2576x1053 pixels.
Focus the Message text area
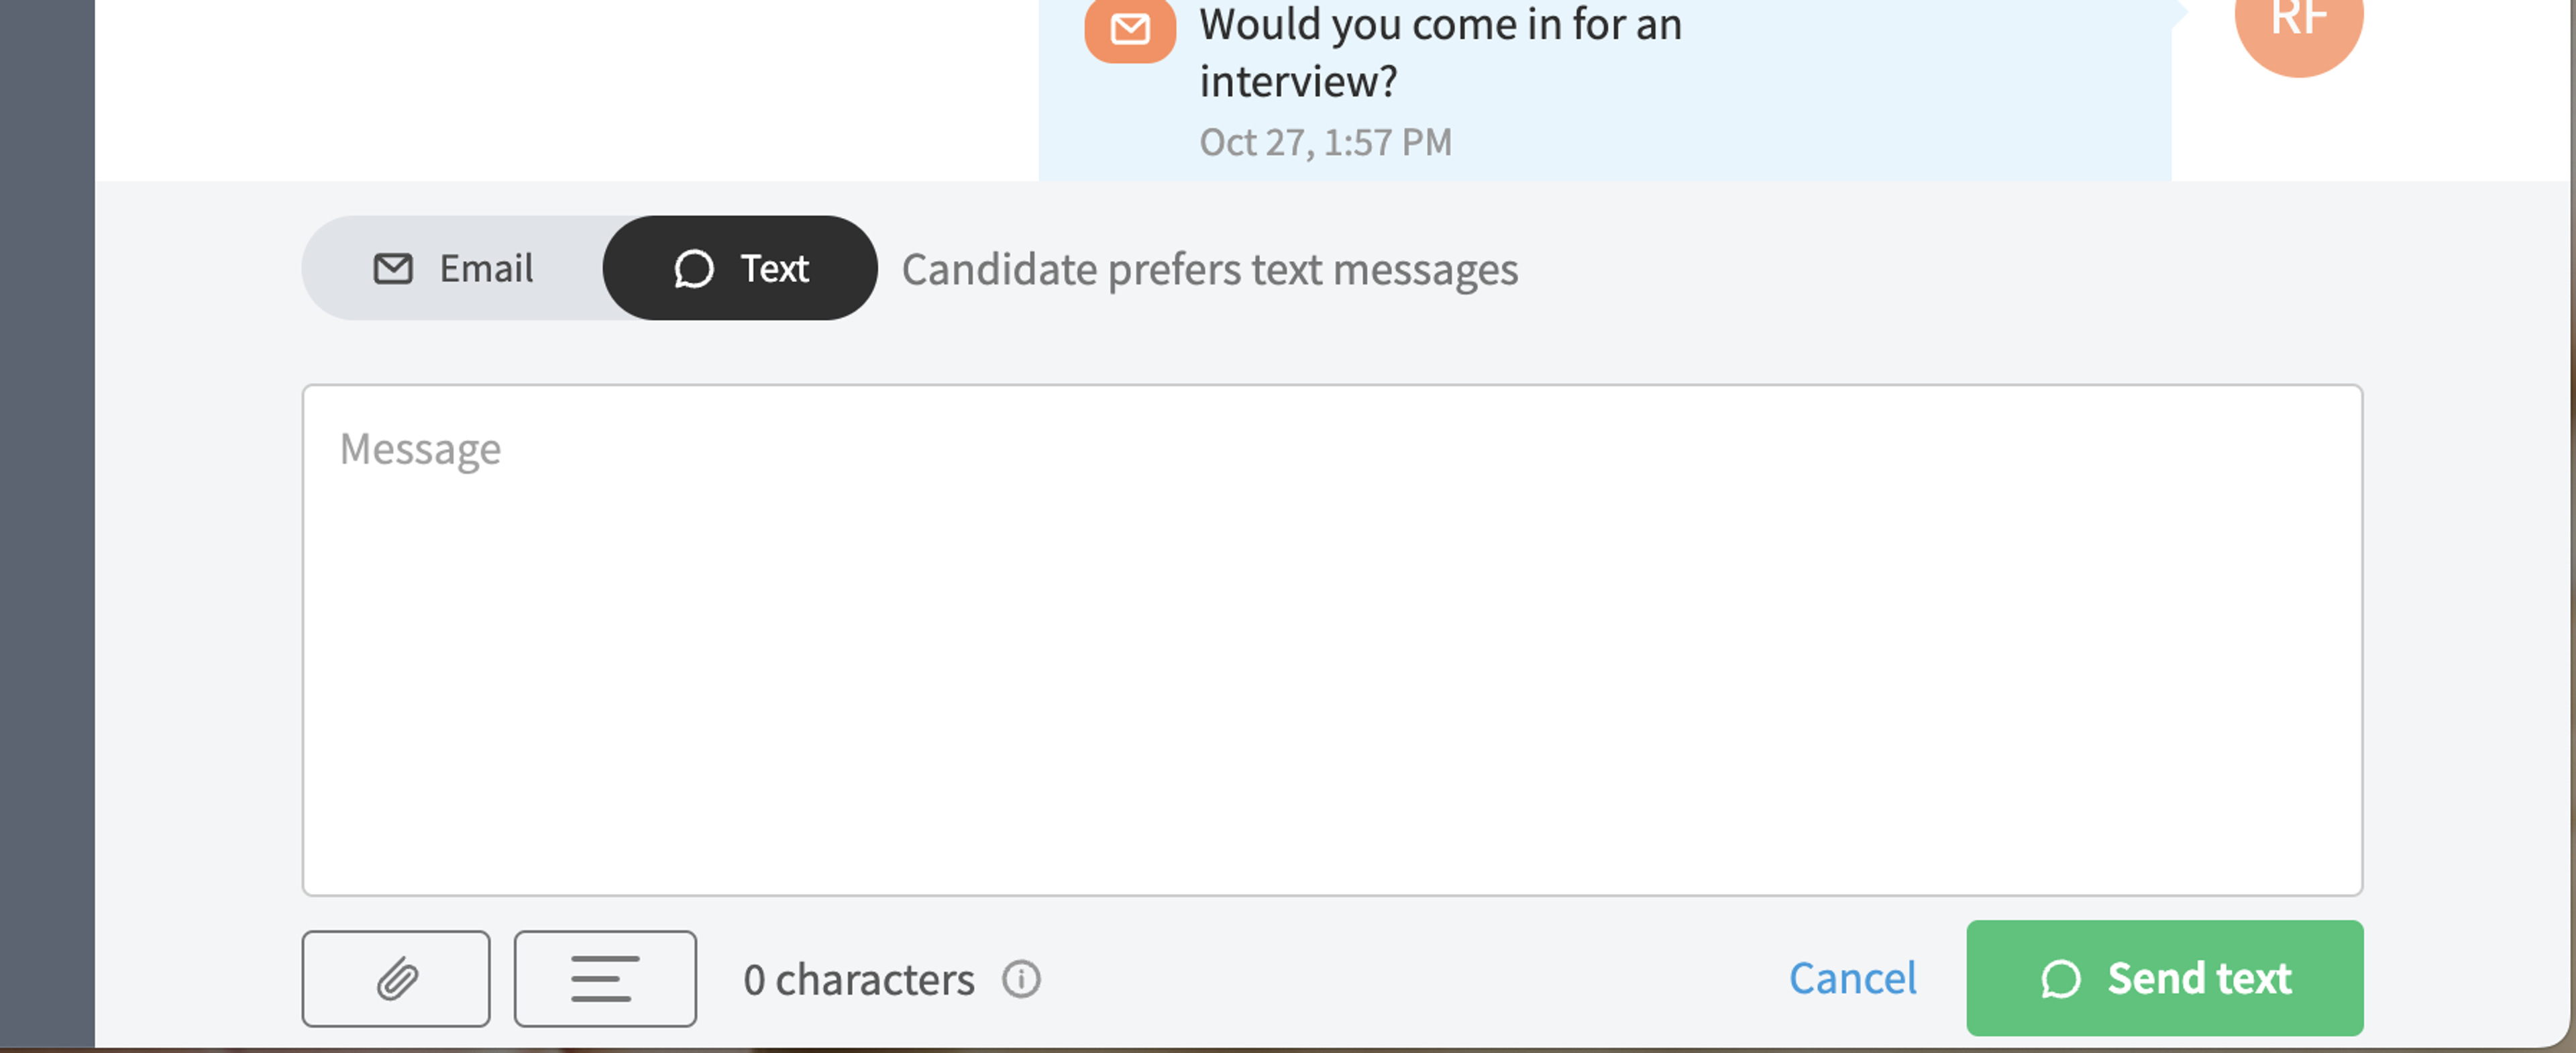pos(1332,640)
